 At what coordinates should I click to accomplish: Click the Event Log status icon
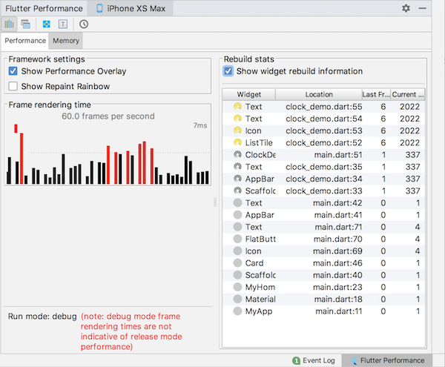297,360
